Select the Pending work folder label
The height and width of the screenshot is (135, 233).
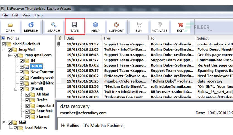[x=42, y=78]
